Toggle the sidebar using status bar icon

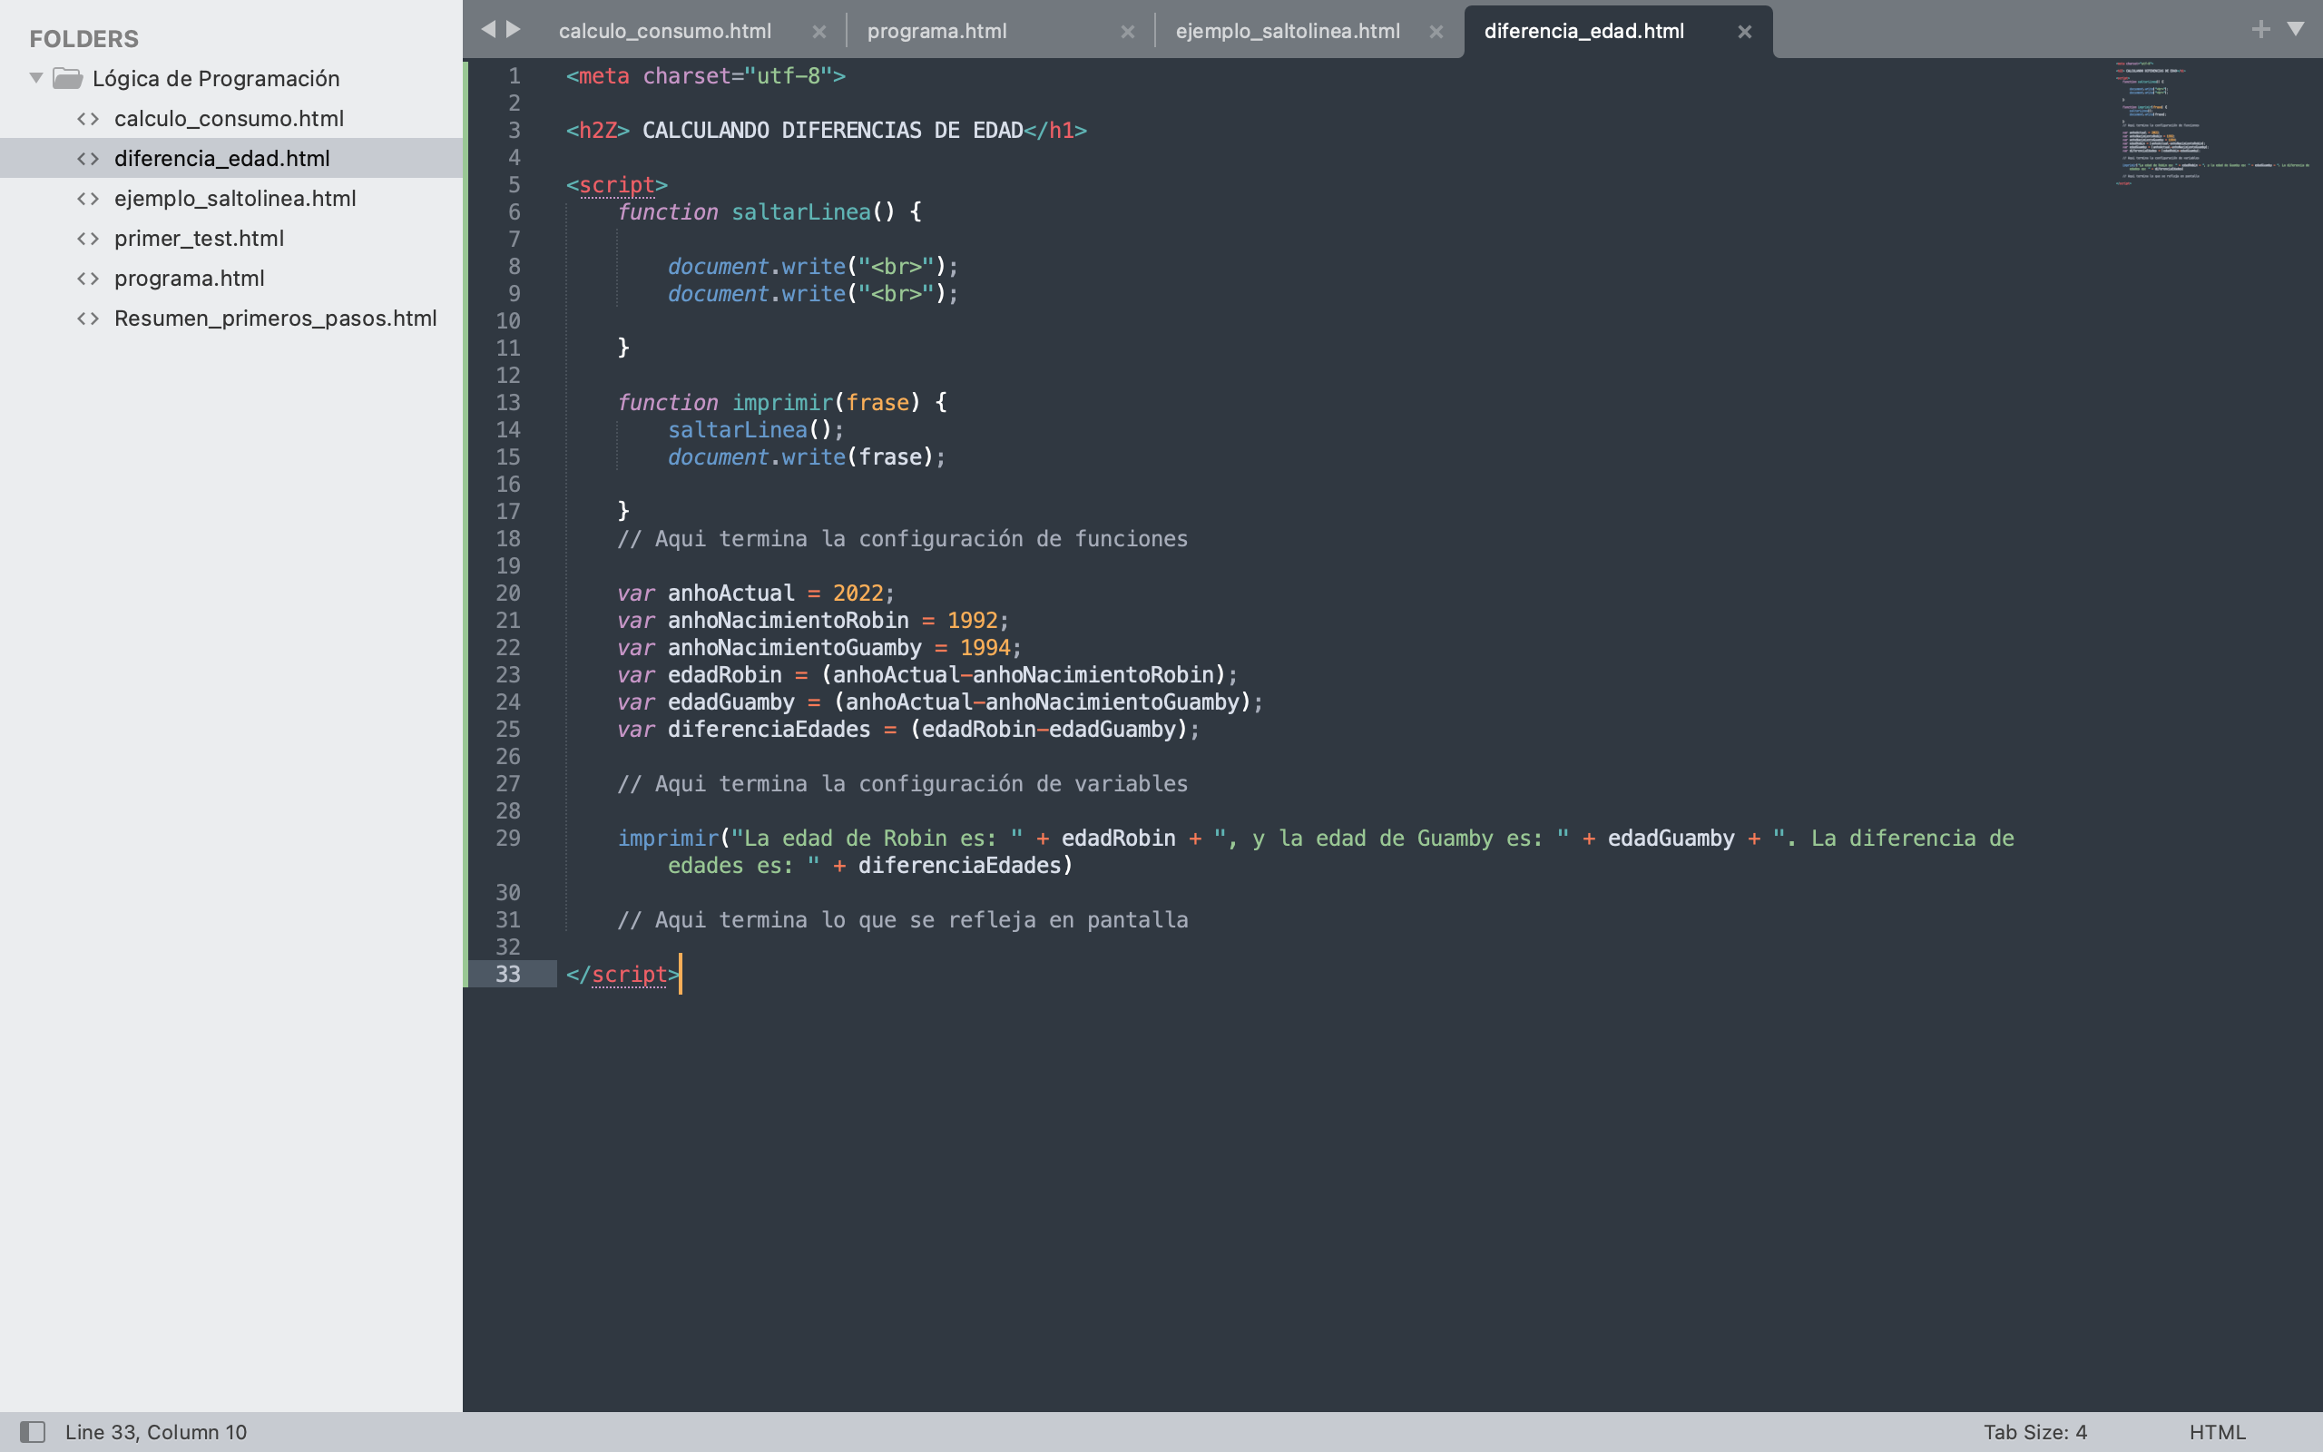(33, 1432)
